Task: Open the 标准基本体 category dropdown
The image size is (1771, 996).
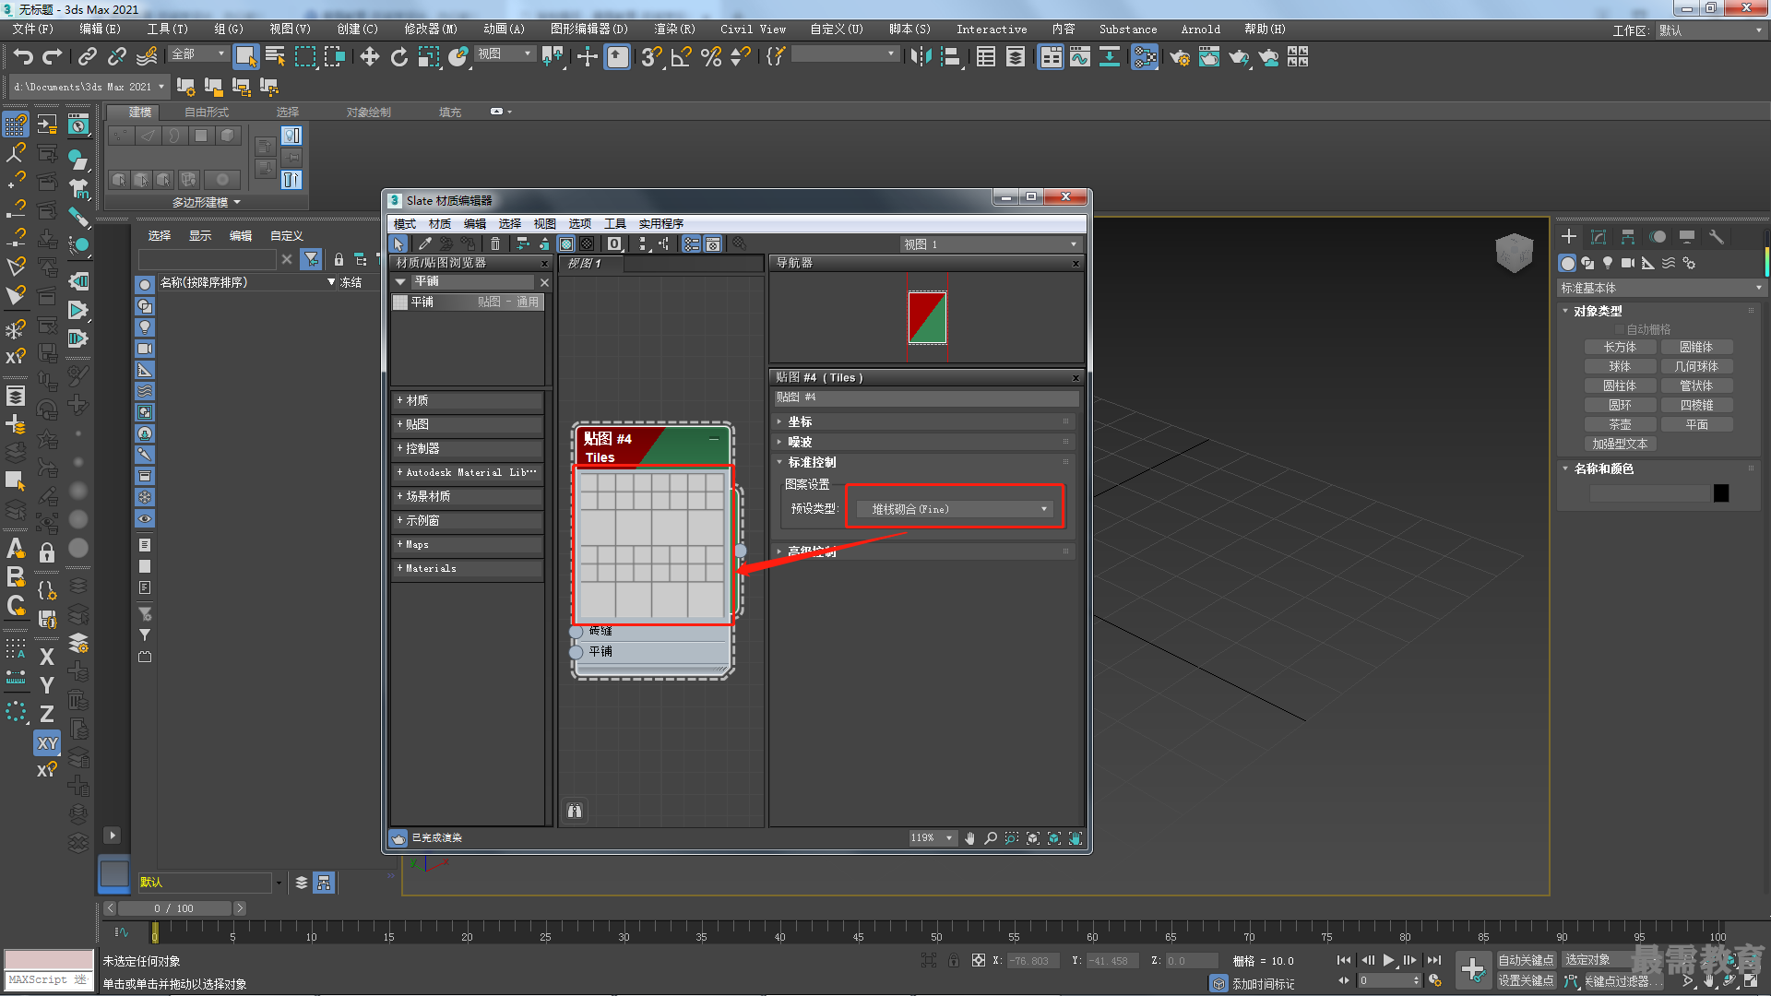Action: click(x=1660, y=289)
